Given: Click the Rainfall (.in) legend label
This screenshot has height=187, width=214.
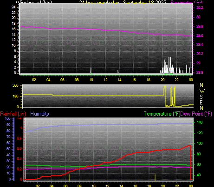Looking at the screenshot, I should pos(13,114).
